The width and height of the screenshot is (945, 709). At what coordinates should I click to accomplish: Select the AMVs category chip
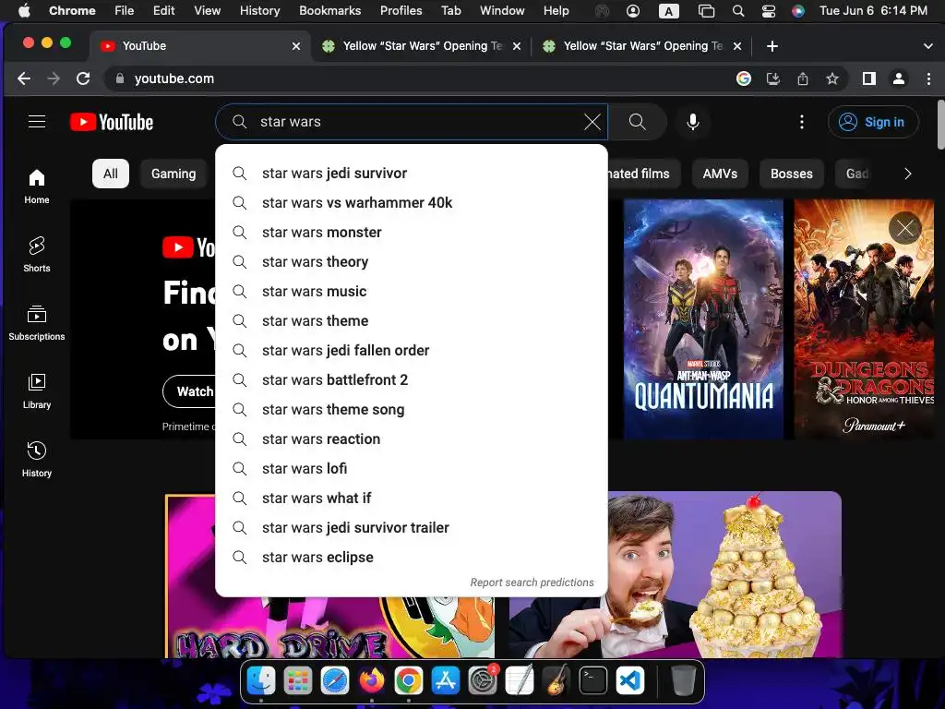[720, 174]
